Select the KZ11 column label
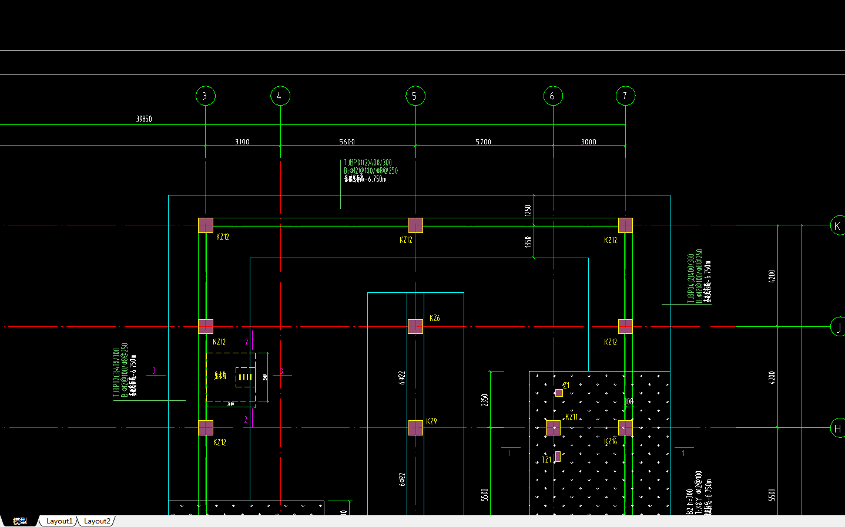Image resolution: width=845 pixels, height=527 pixels. click(572, 417)
